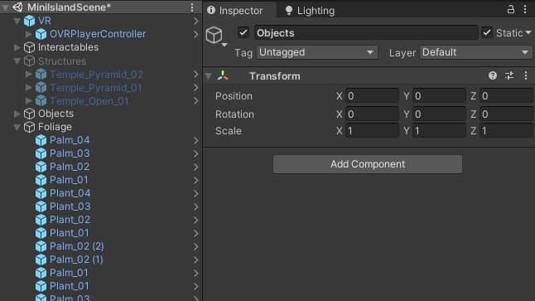Viewport: 535px width, 301px height.
Task: Select Temple_Open_01 in the hierarchy
Action: pyautogui.click(x=89, y=101)
